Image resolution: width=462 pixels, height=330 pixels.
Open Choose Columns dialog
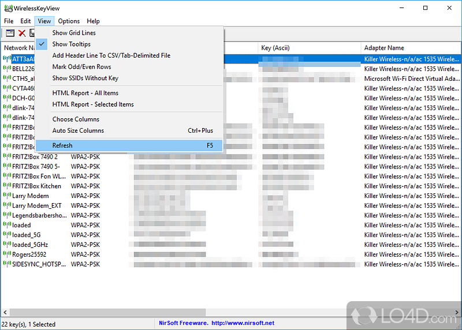129,119
